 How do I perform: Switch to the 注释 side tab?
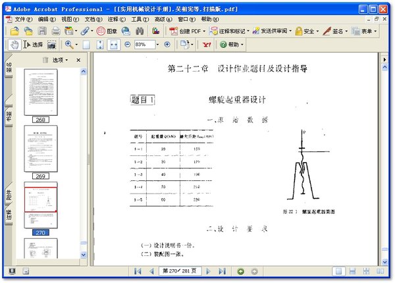point(9,215)
